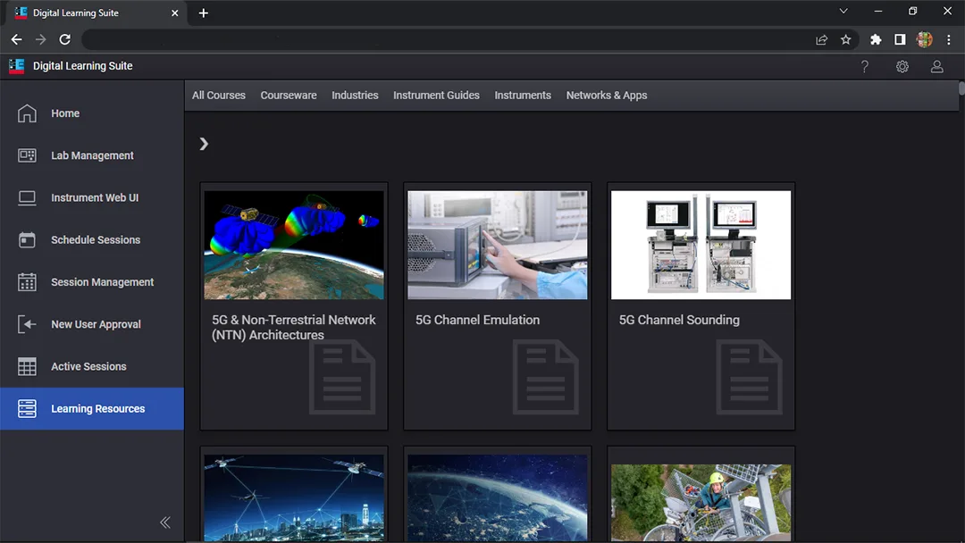965x543 pixels.
Task: Click the document icon on 5G Channel Sounding card
Action: tap(749, 377)
